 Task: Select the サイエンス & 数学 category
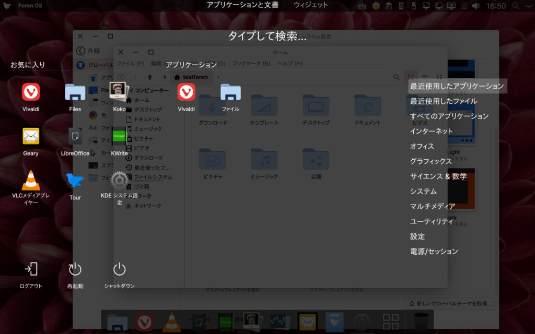click(x=438, y=176)
